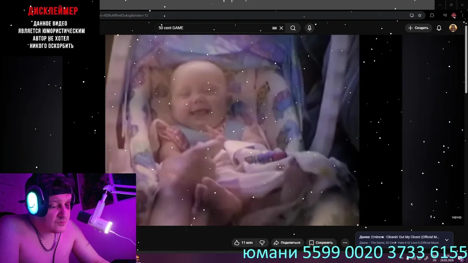Image resolution: width=468 pixels, height=263 pixels.
Task: Install the app via address bar icon
Action: click(412, 15)
